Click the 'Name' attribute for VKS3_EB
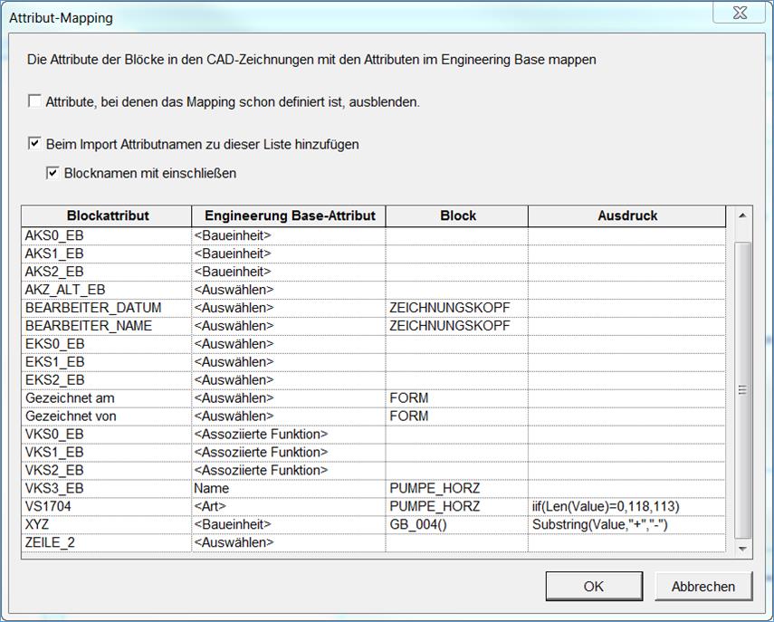This screenshot has width=774, height=622. tap(289, 488)
